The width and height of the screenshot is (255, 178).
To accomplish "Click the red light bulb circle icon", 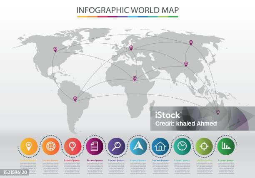I will coord(72,146).
